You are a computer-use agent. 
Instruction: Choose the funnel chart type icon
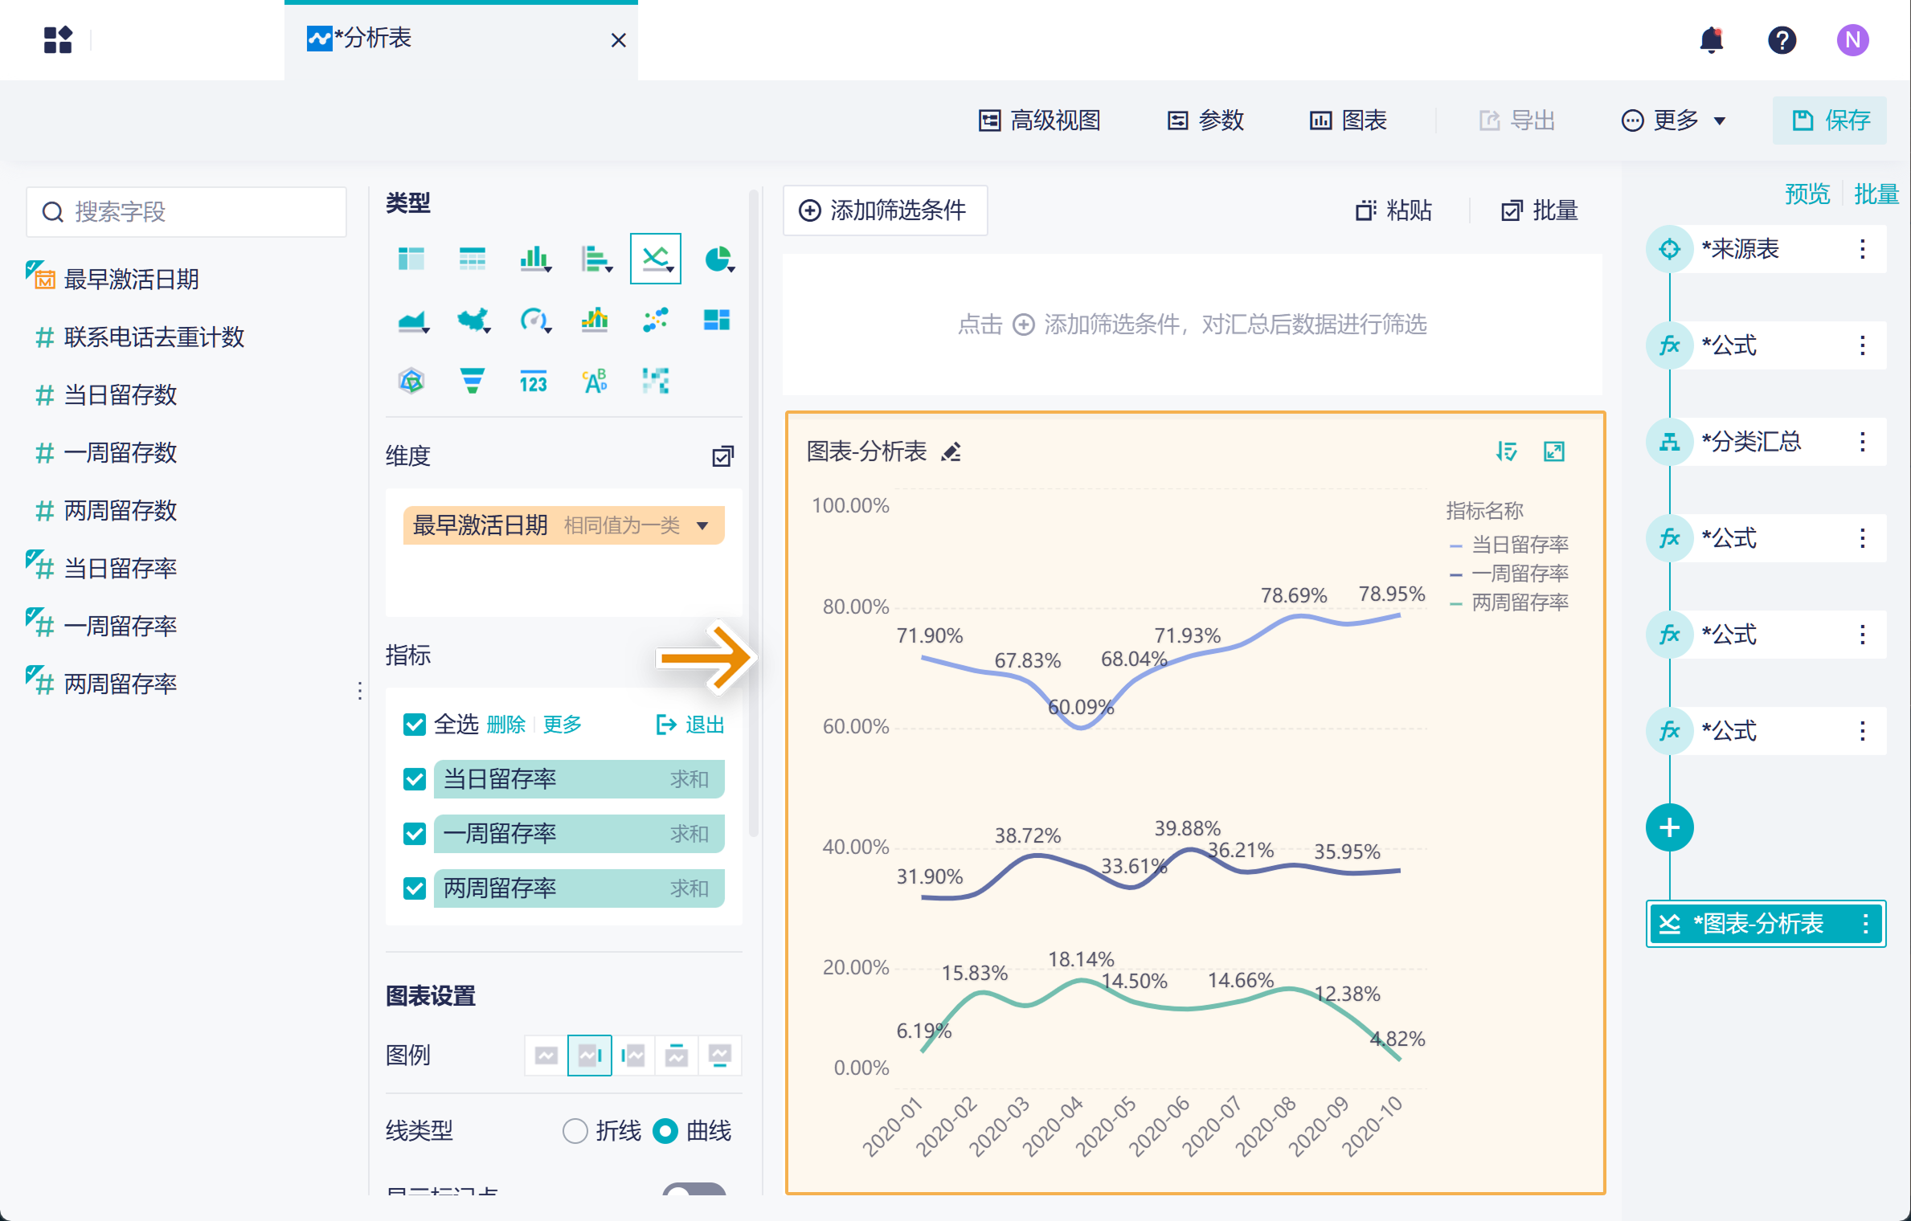coord(472,381)
